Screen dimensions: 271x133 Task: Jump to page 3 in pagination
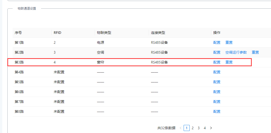click(199, 128)
